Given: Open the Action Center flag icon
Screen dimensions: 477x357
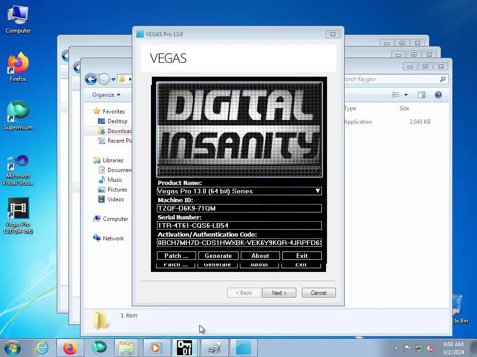Looking at the screenshot, I should tap(407, 348).
